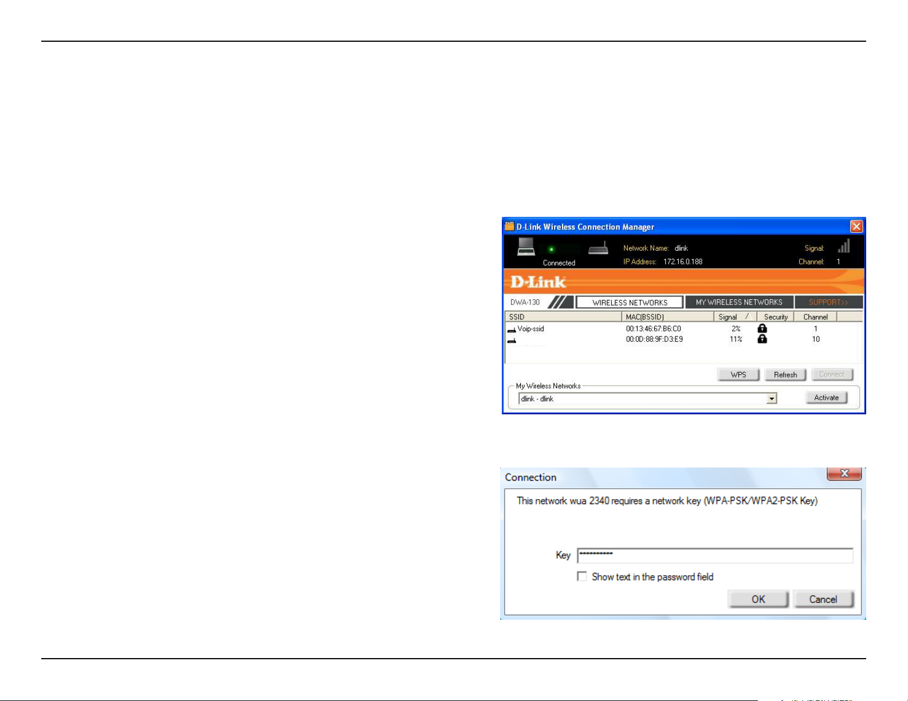Click the Key password input field
Image resolution: width=908 pixels, height=701 pixels.
[x=715, y=555]
